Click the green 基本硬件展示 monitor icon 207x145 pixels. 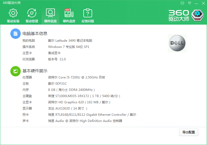[16, 71]
